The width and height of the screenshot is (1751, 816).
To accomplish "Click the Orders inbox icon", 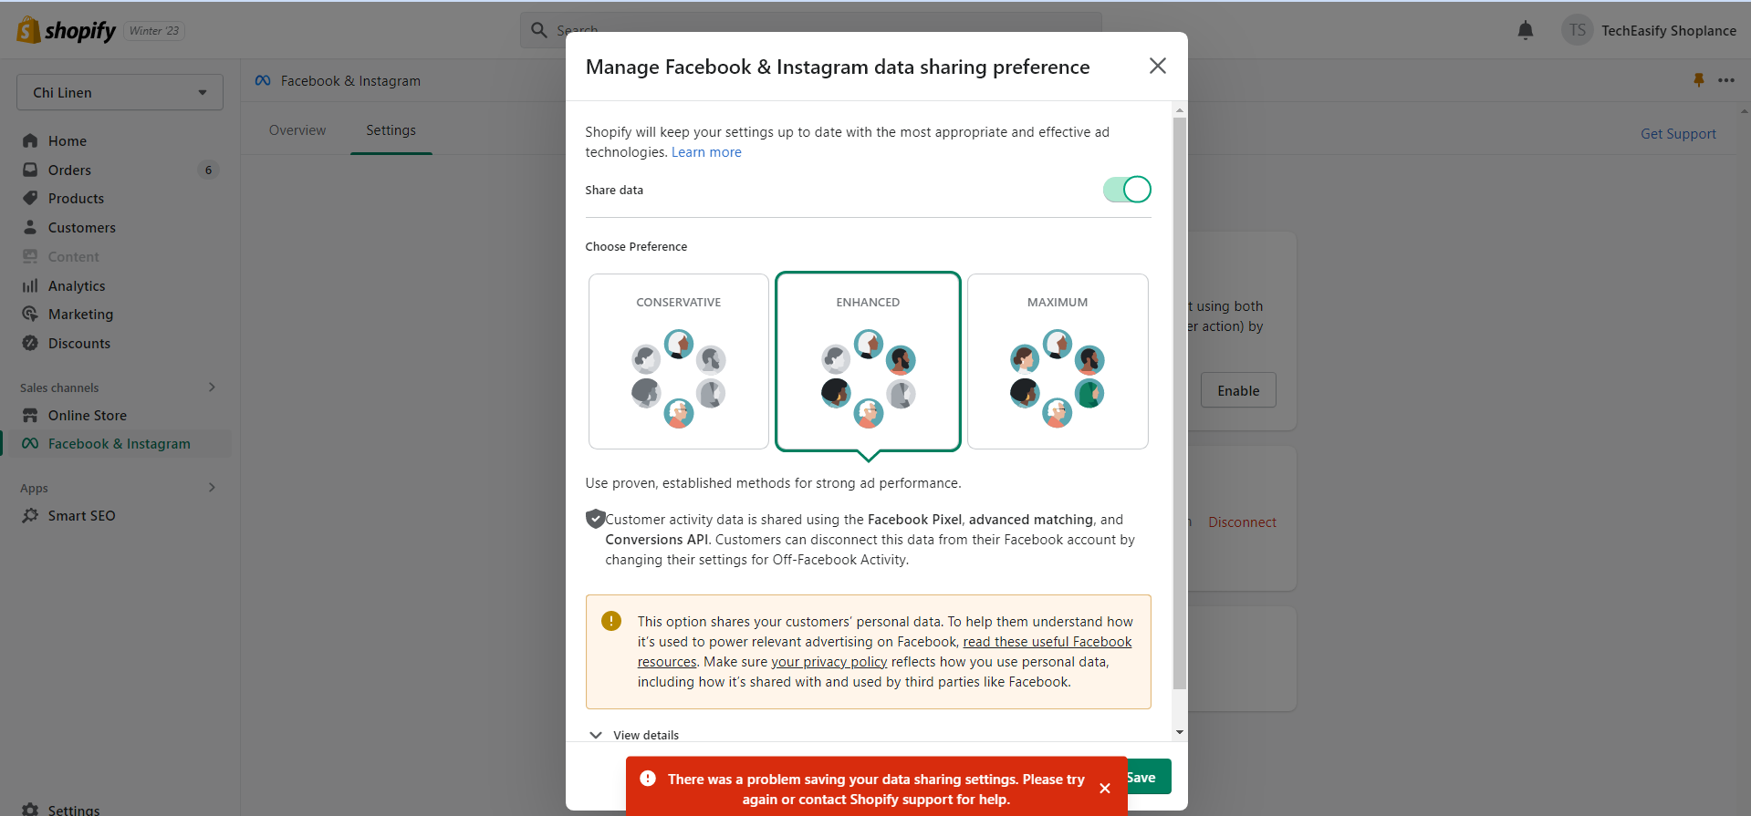I will [x=30, y=170].
